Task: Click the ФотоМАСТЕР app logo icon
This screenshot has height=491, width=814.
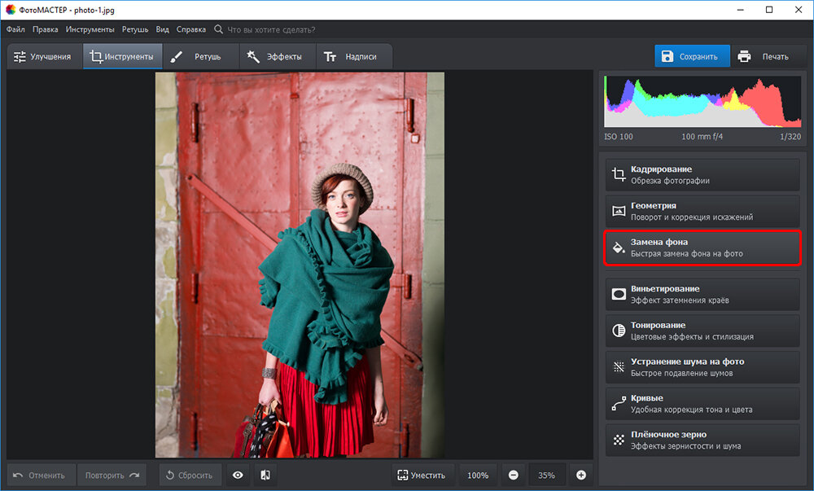Action: [10, 9]
